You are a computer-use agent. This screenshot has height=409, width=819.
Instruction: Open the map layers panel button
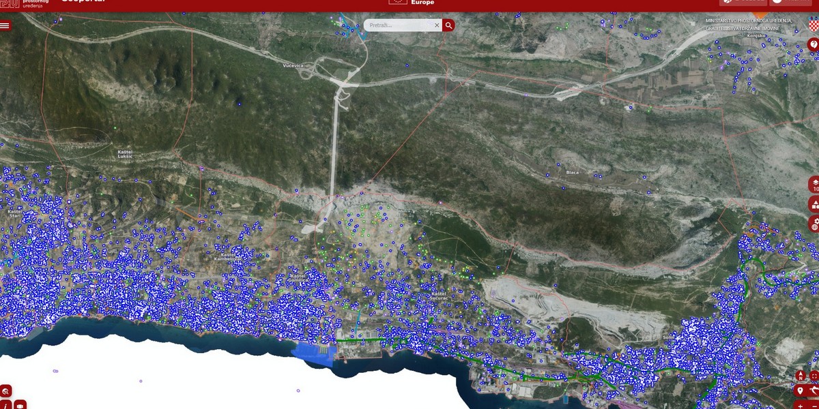(x=814, y=185)
